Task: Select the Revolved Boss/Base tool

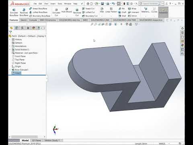Action: 24,12
